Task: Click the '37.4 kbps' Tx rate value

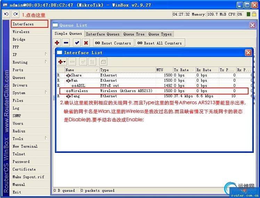Action: [x=184, y=96]
